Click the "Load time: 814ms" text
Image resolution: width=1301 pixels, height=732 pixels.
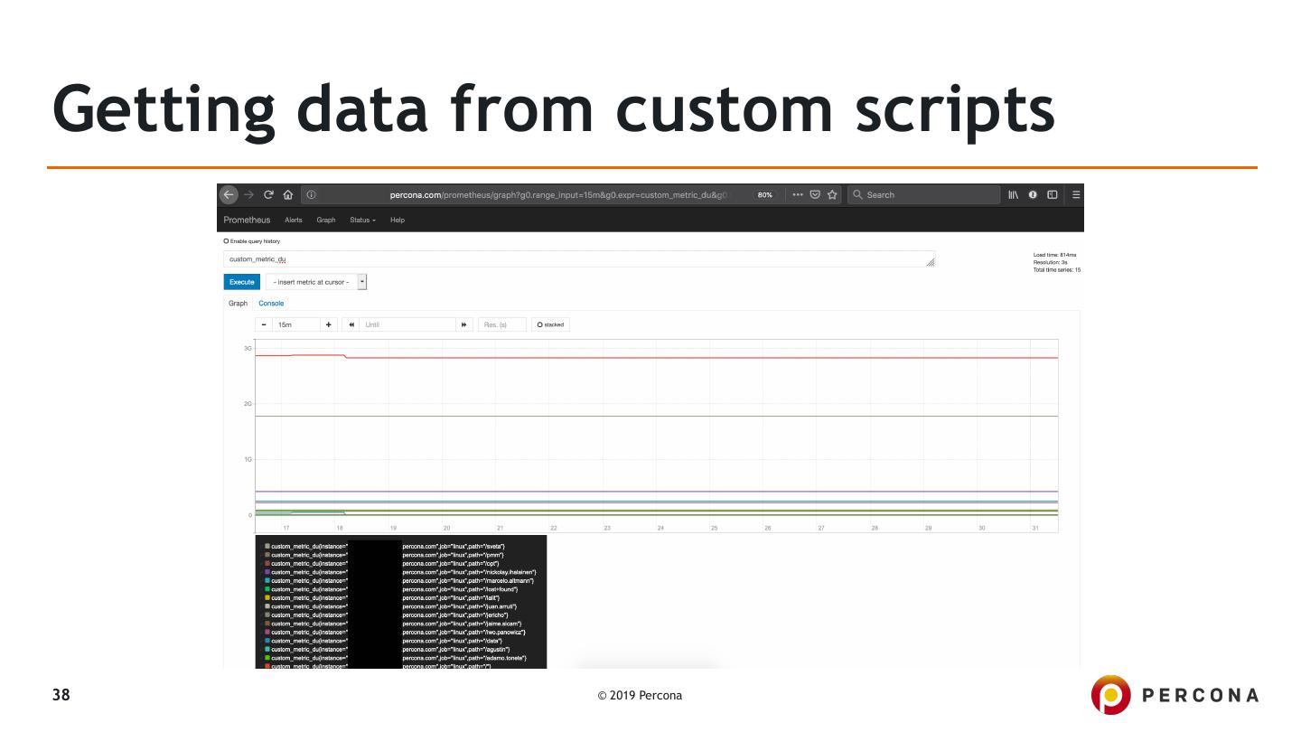click(1055, 255)
